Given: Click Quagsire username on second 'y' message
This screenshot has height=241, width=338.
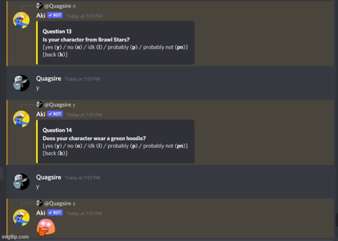Looking at the screenshot, I should (x=49, y=177).
